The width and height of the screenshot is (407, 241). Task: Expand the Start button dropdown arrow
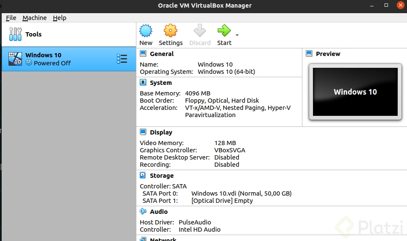click(237, 35)
